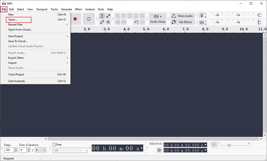This screenshot has width=267, height=161.
Task: Decrease tempo with down stepper arrow
Action: coord(16,151)
